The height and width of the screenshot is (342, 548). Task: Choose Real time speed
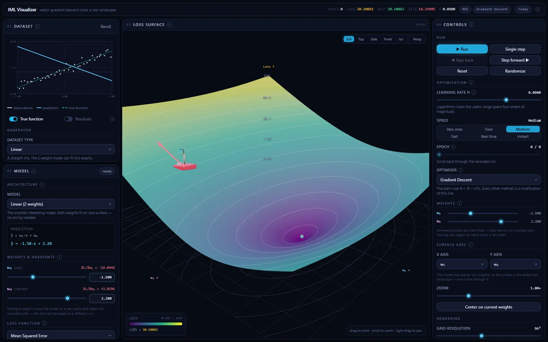coord(489,136)
